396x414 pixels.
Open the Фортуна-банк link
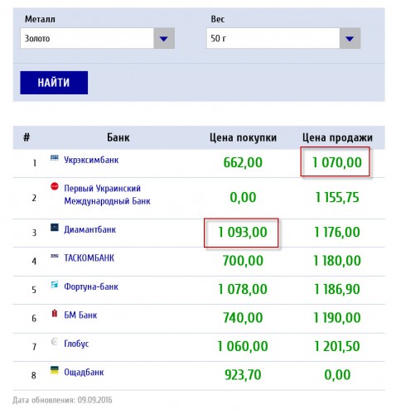point(91,286)
